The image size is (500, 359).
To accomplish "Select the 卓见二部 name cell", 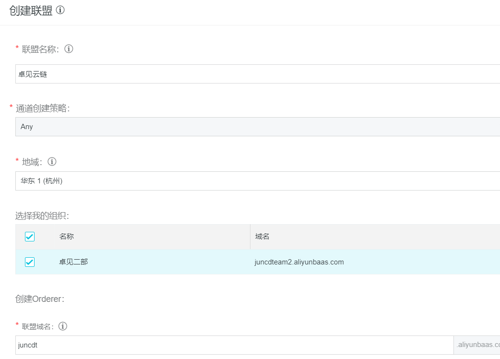I will pos(73,262).
